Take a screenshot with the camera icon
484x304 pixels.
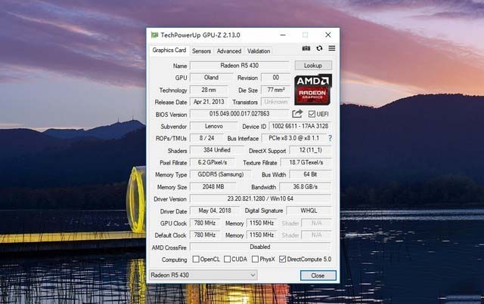[306, 48]
